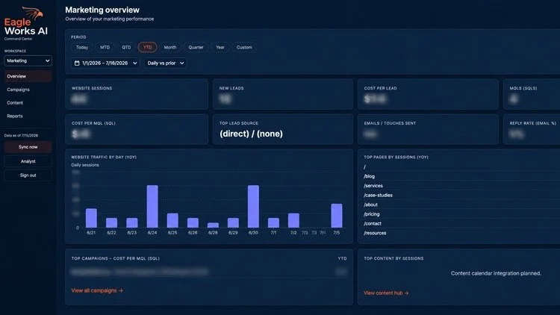This screenshot has height=315, width=560.
Task: Click the Top Lead Source (direct) / (none) value
Action: point(251,134)
